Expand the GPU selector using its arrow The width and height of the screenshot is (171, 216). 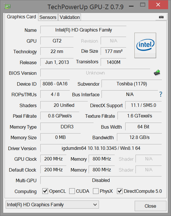point(95,205)
